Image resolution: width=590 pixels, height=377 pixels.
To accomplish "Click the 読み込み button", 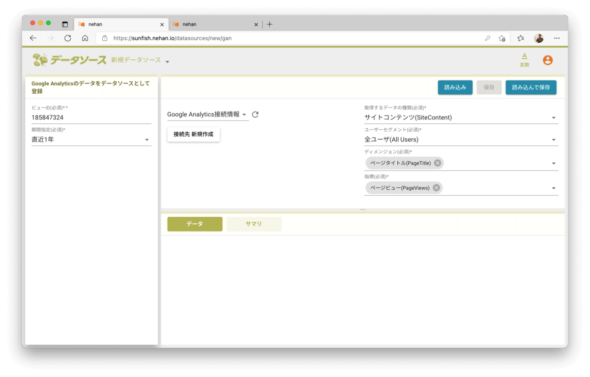I will click(x=455, y=87).
